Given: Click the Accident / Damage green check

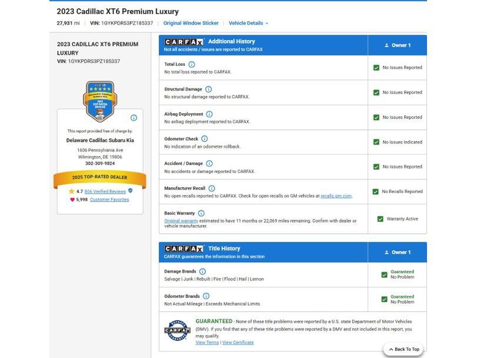Looking at the screenshot, I should click(x=376, y=167).
